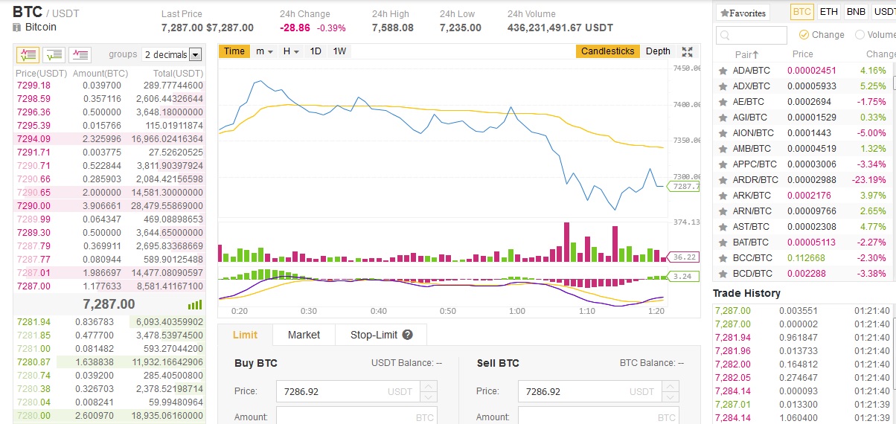Switch to the ETH market tab

coord(828,12)
